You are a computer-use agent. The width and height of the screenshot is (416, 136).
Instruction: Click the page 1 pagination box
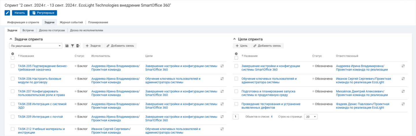point(236,117)
